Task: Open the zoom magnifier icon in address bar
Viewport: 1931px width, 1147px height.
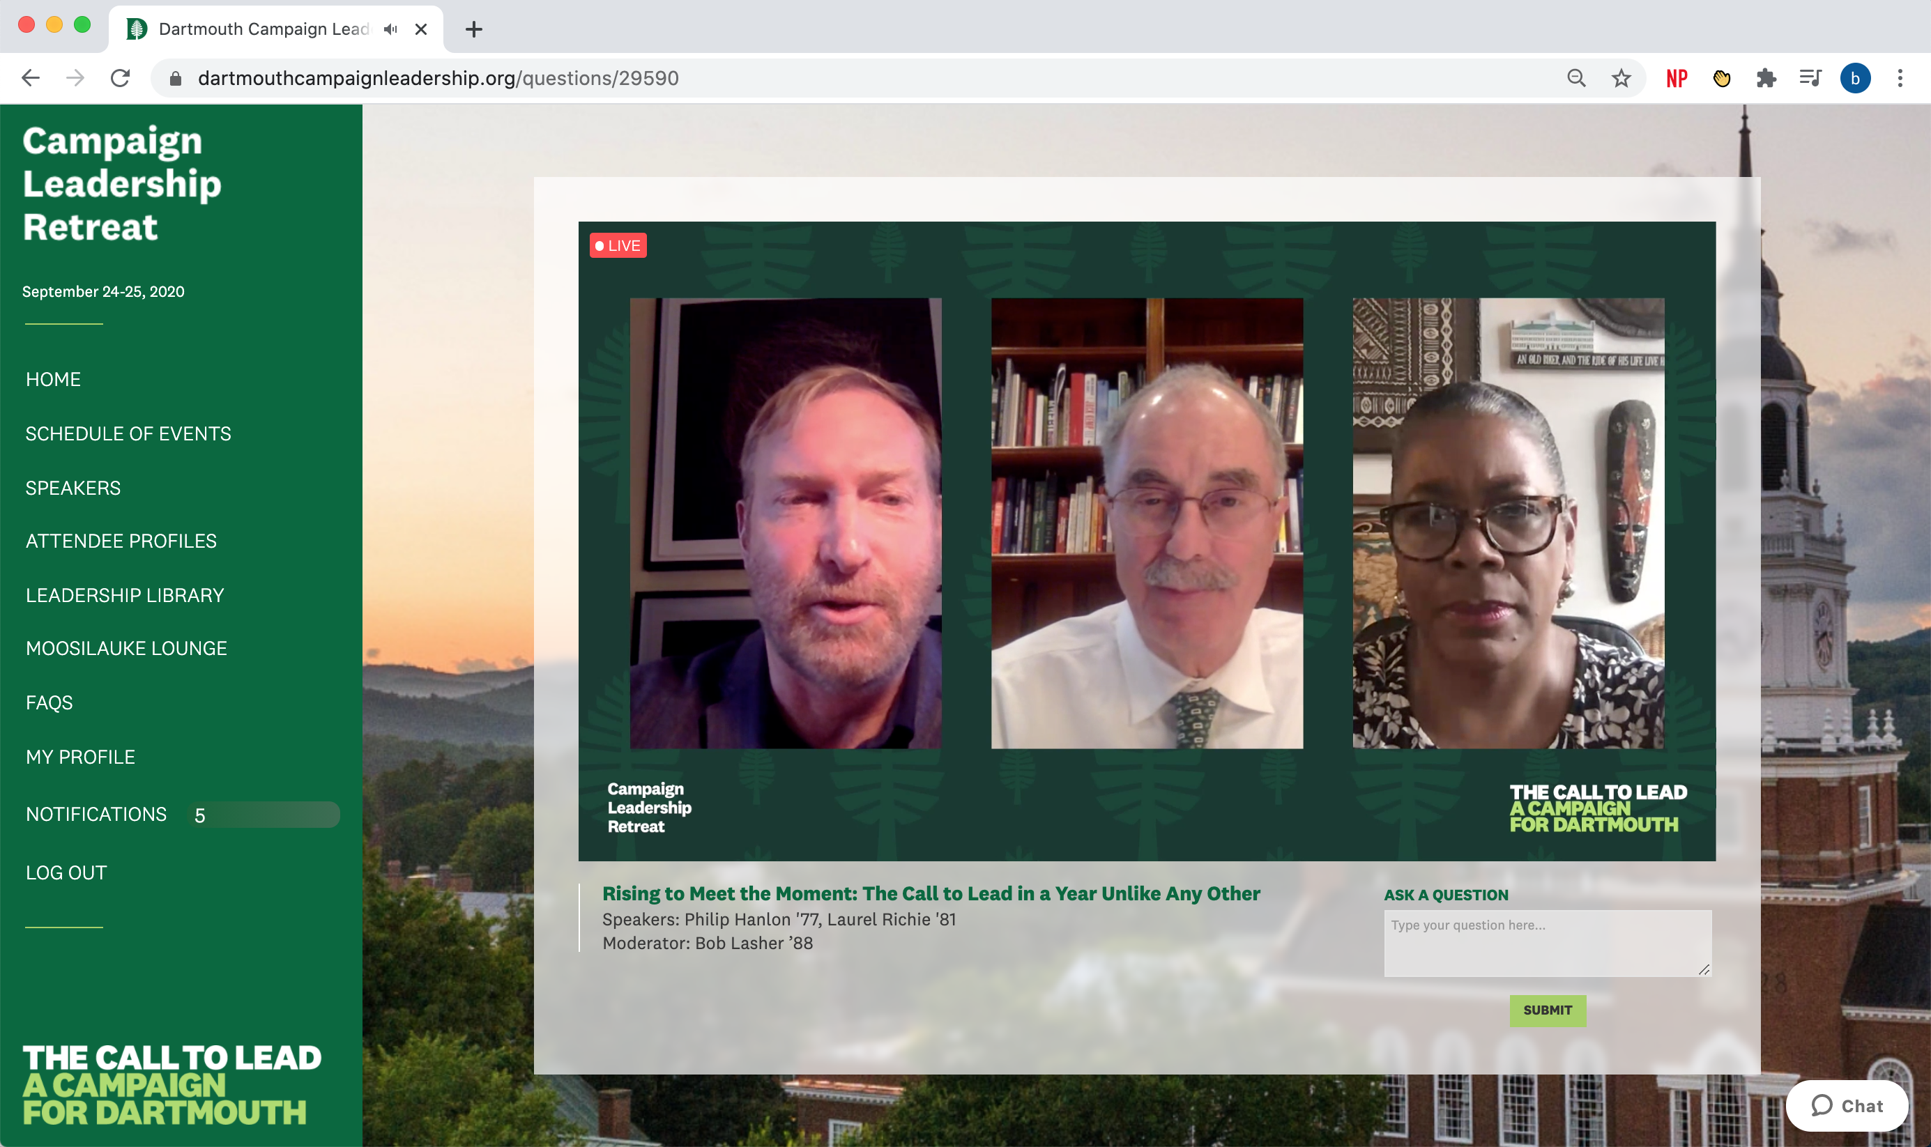Action: [x=1576, y=78]
